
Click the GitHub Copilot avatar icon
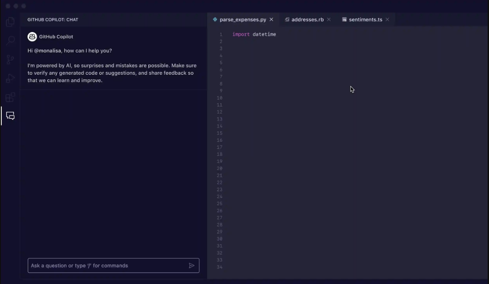(x=32, y=37)
